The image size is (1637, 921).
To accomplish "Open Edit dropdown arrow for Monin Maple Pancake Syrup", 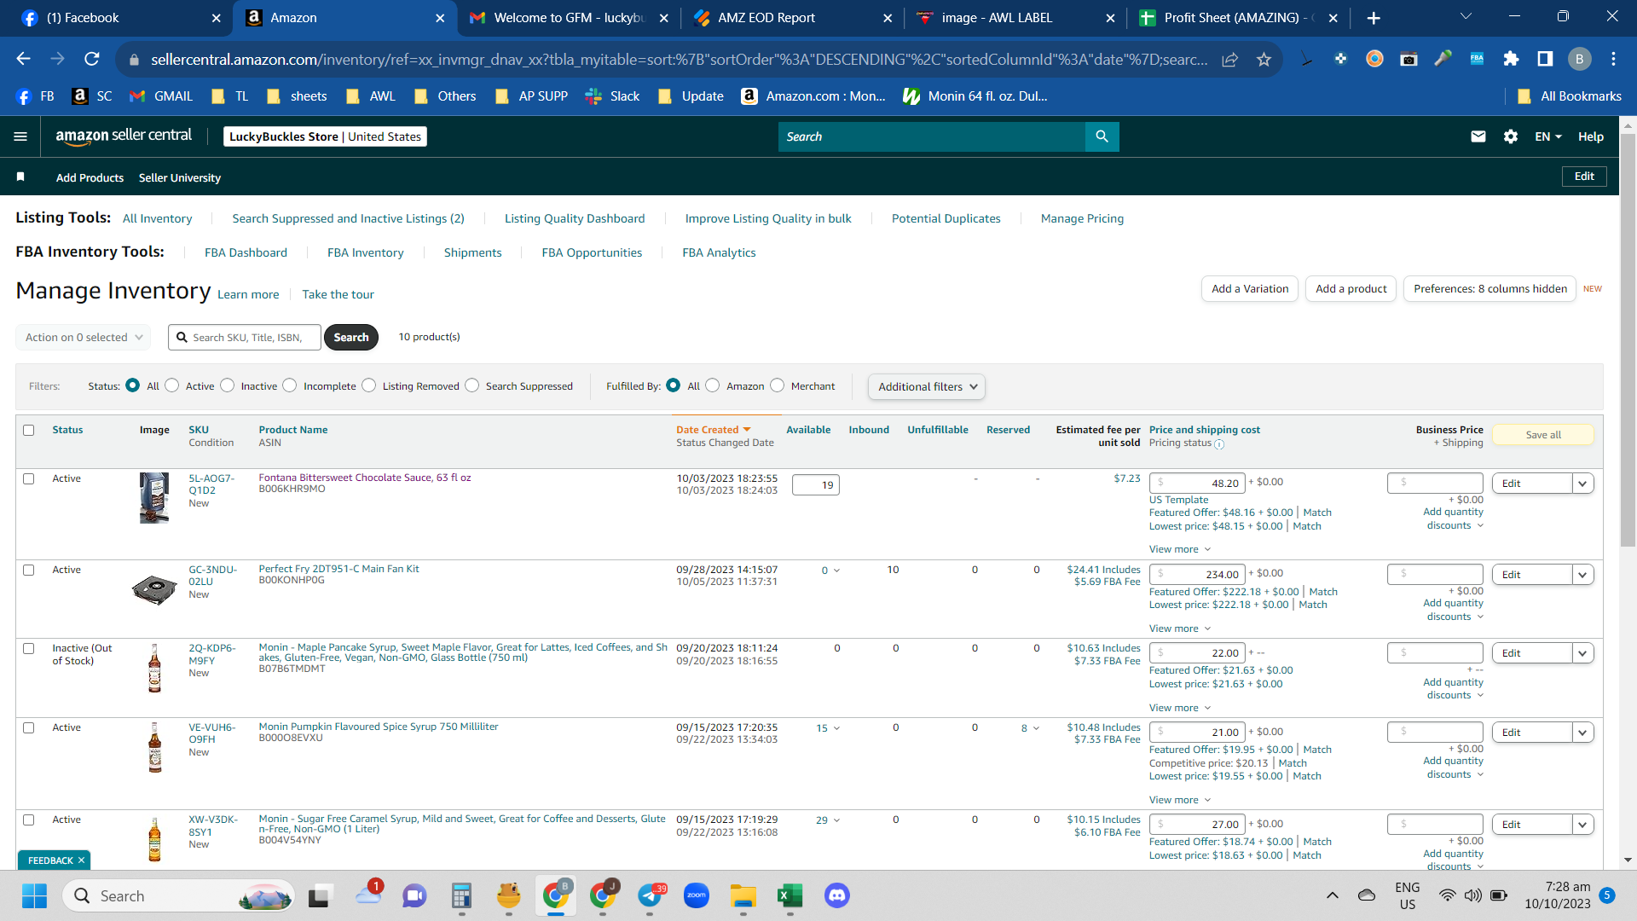I will tap(1583, 653).
